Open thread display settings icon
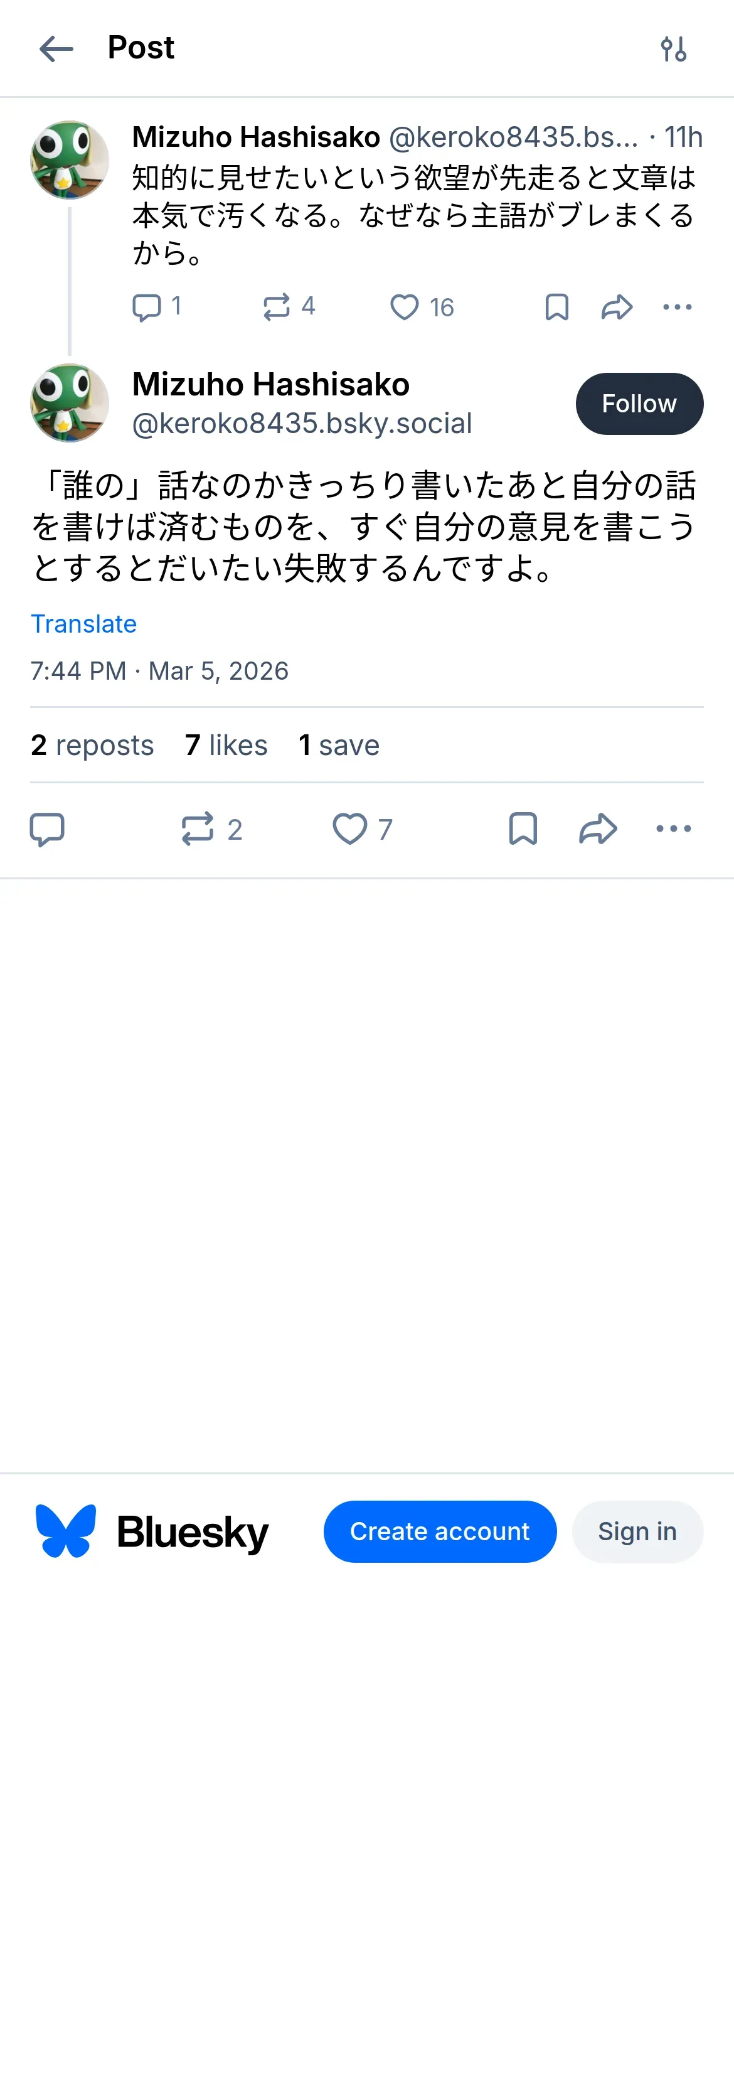The image size is (734, 2090). click(673, 49)
